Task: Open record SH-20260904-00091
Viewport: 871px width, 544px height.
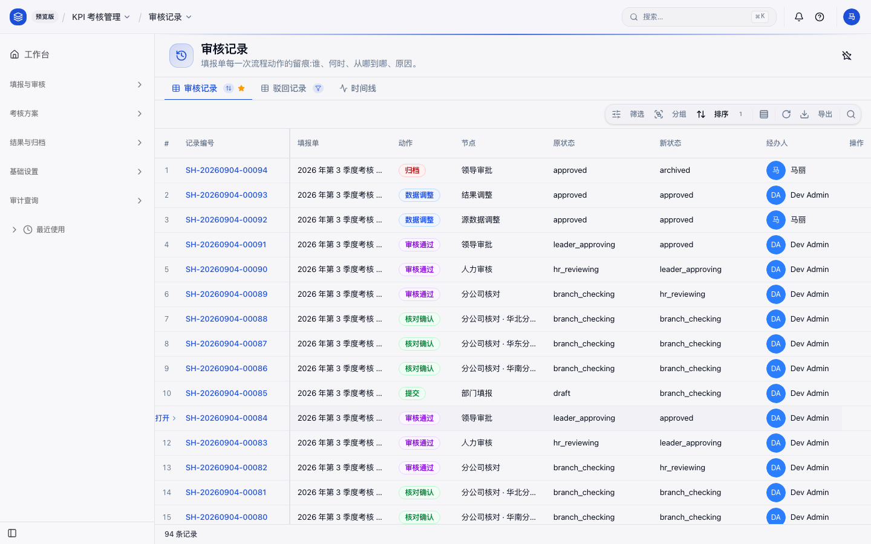Action: (x=226, y=245)
